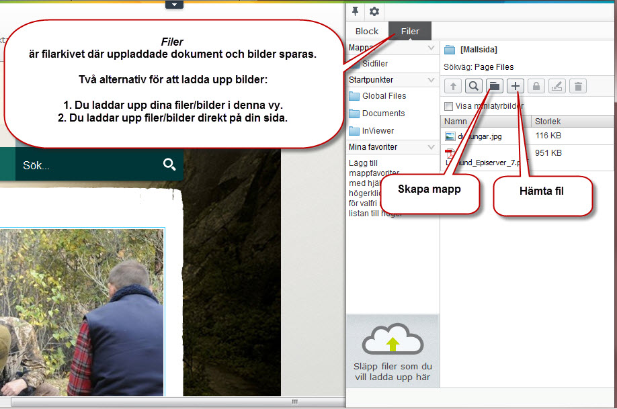Click the [Mallsida] folder heading
The width and height of the screenshot is (617, 409).
(479, 50)
